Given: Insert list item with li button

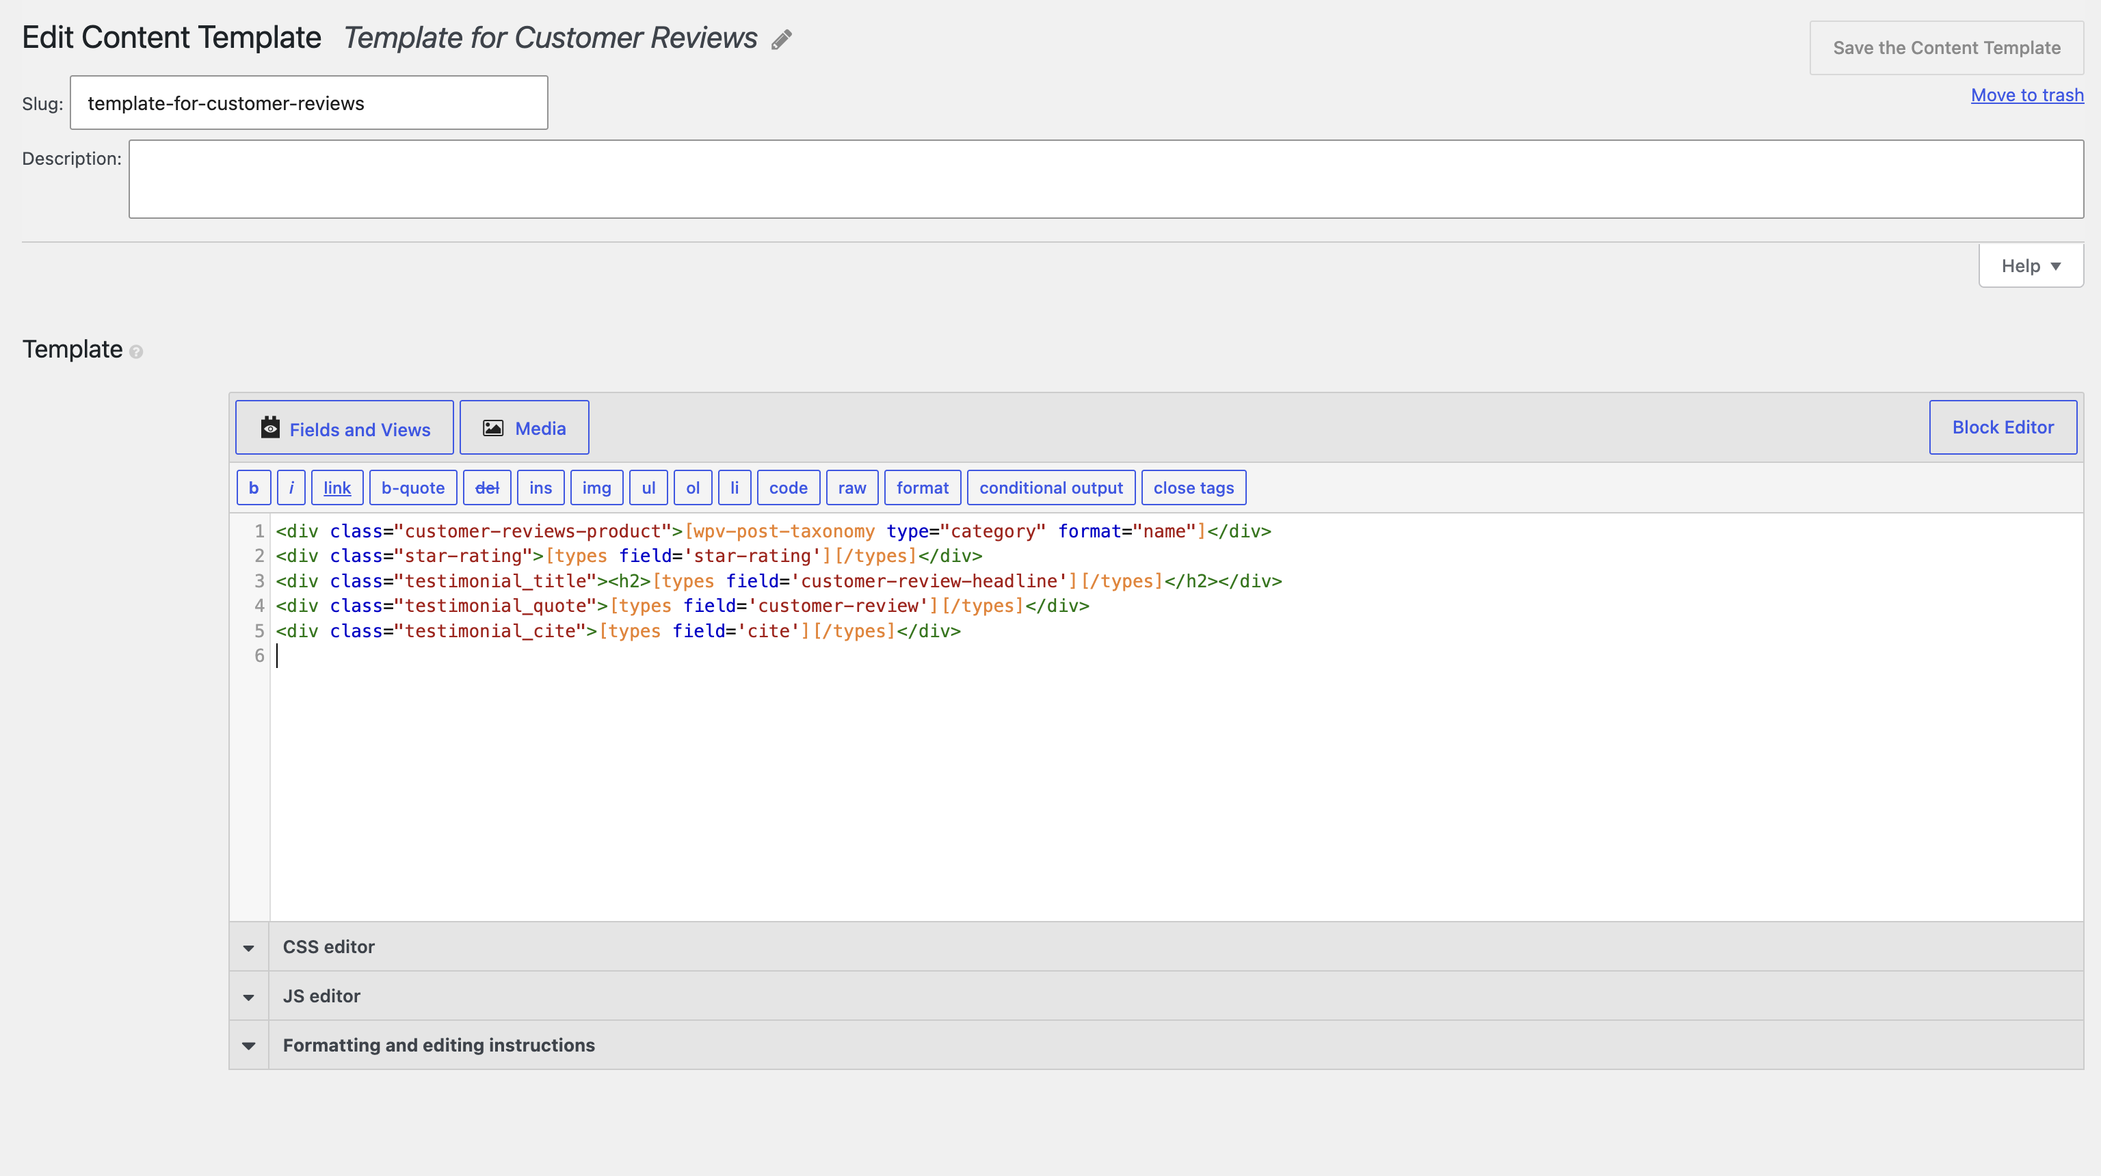Looking at the screenshot, I should point(734,487).
